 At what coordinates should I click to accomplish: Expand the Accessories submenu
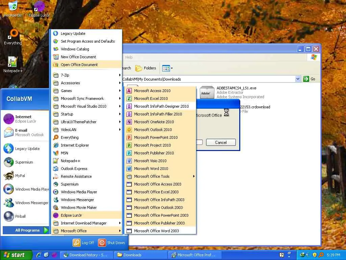pos(87,83)
